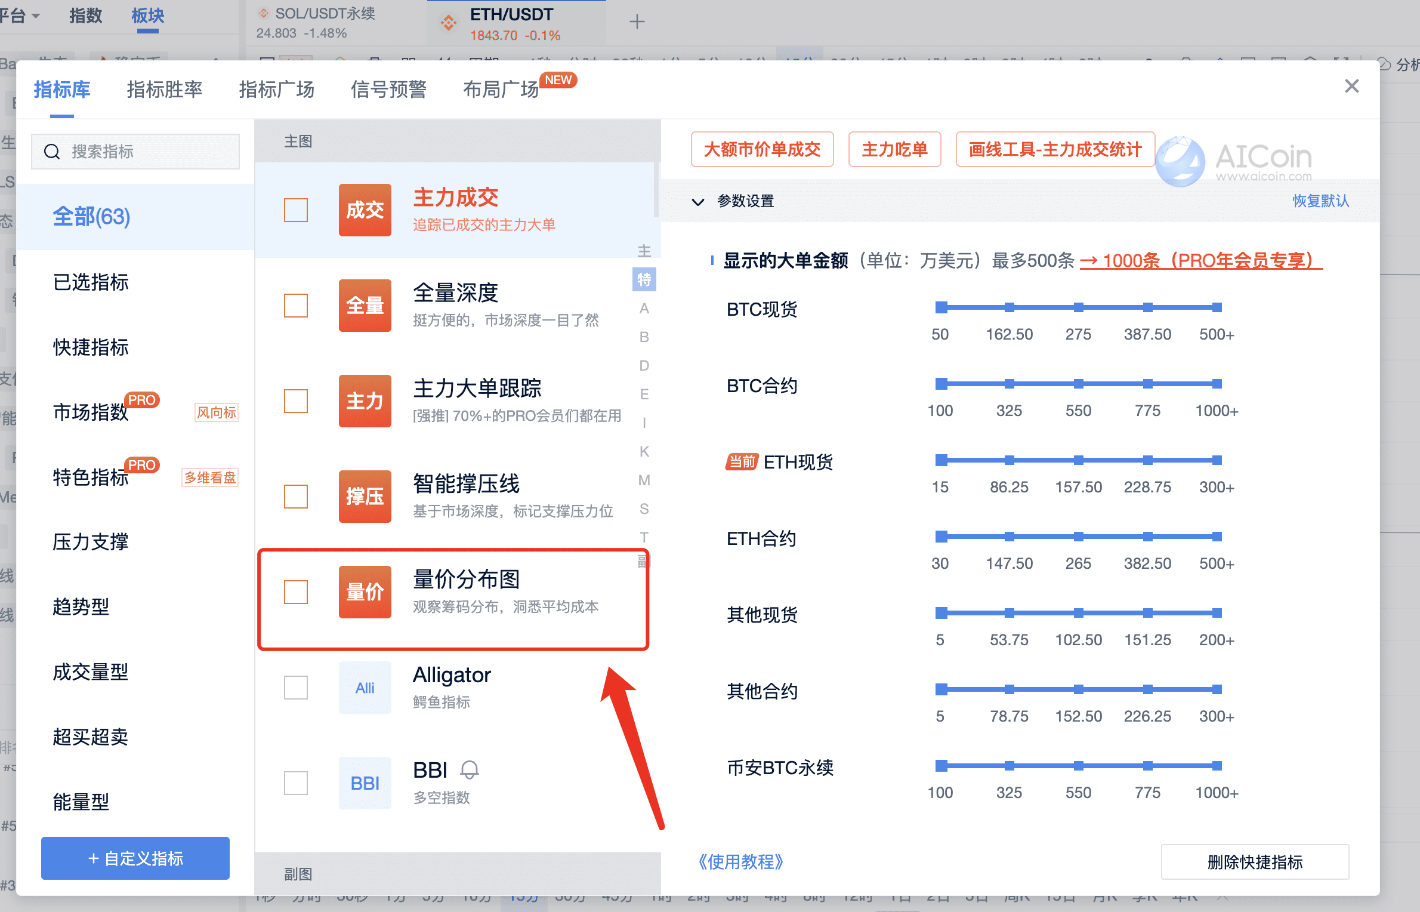Select 特色指标 category
The width and height of the screenshot is (1420, 912).
(x=135, y=477)
